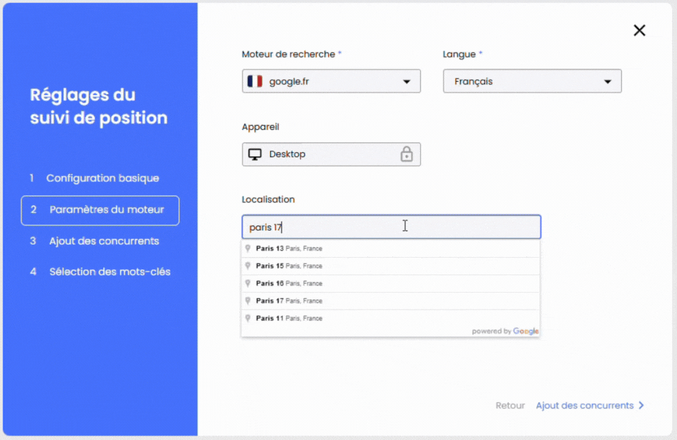Proceed via the Ajout des concurrents link

[x=585, y=405]
